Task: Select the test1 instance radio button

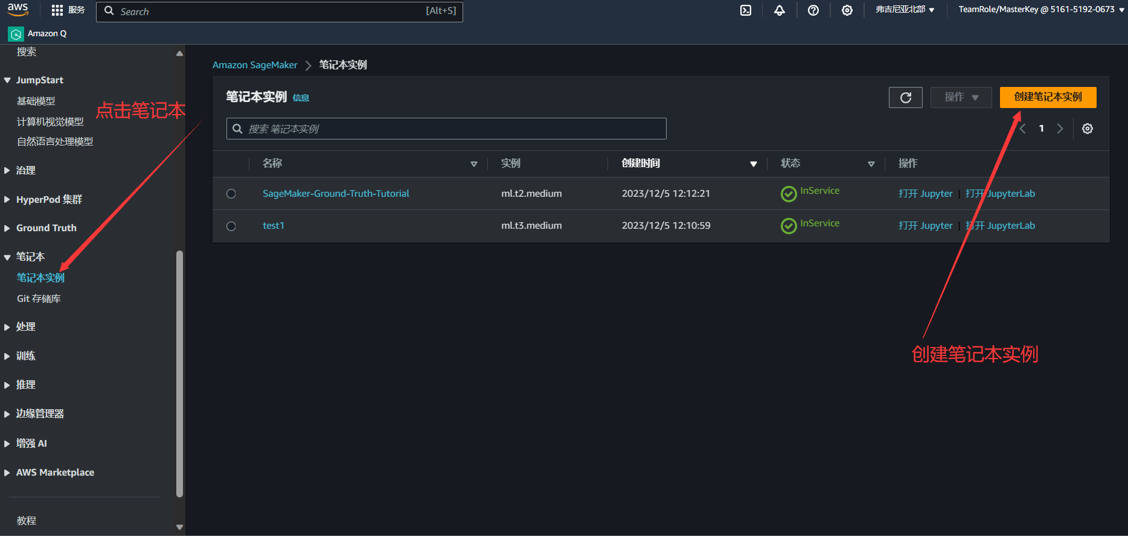Action: [231, 226]
